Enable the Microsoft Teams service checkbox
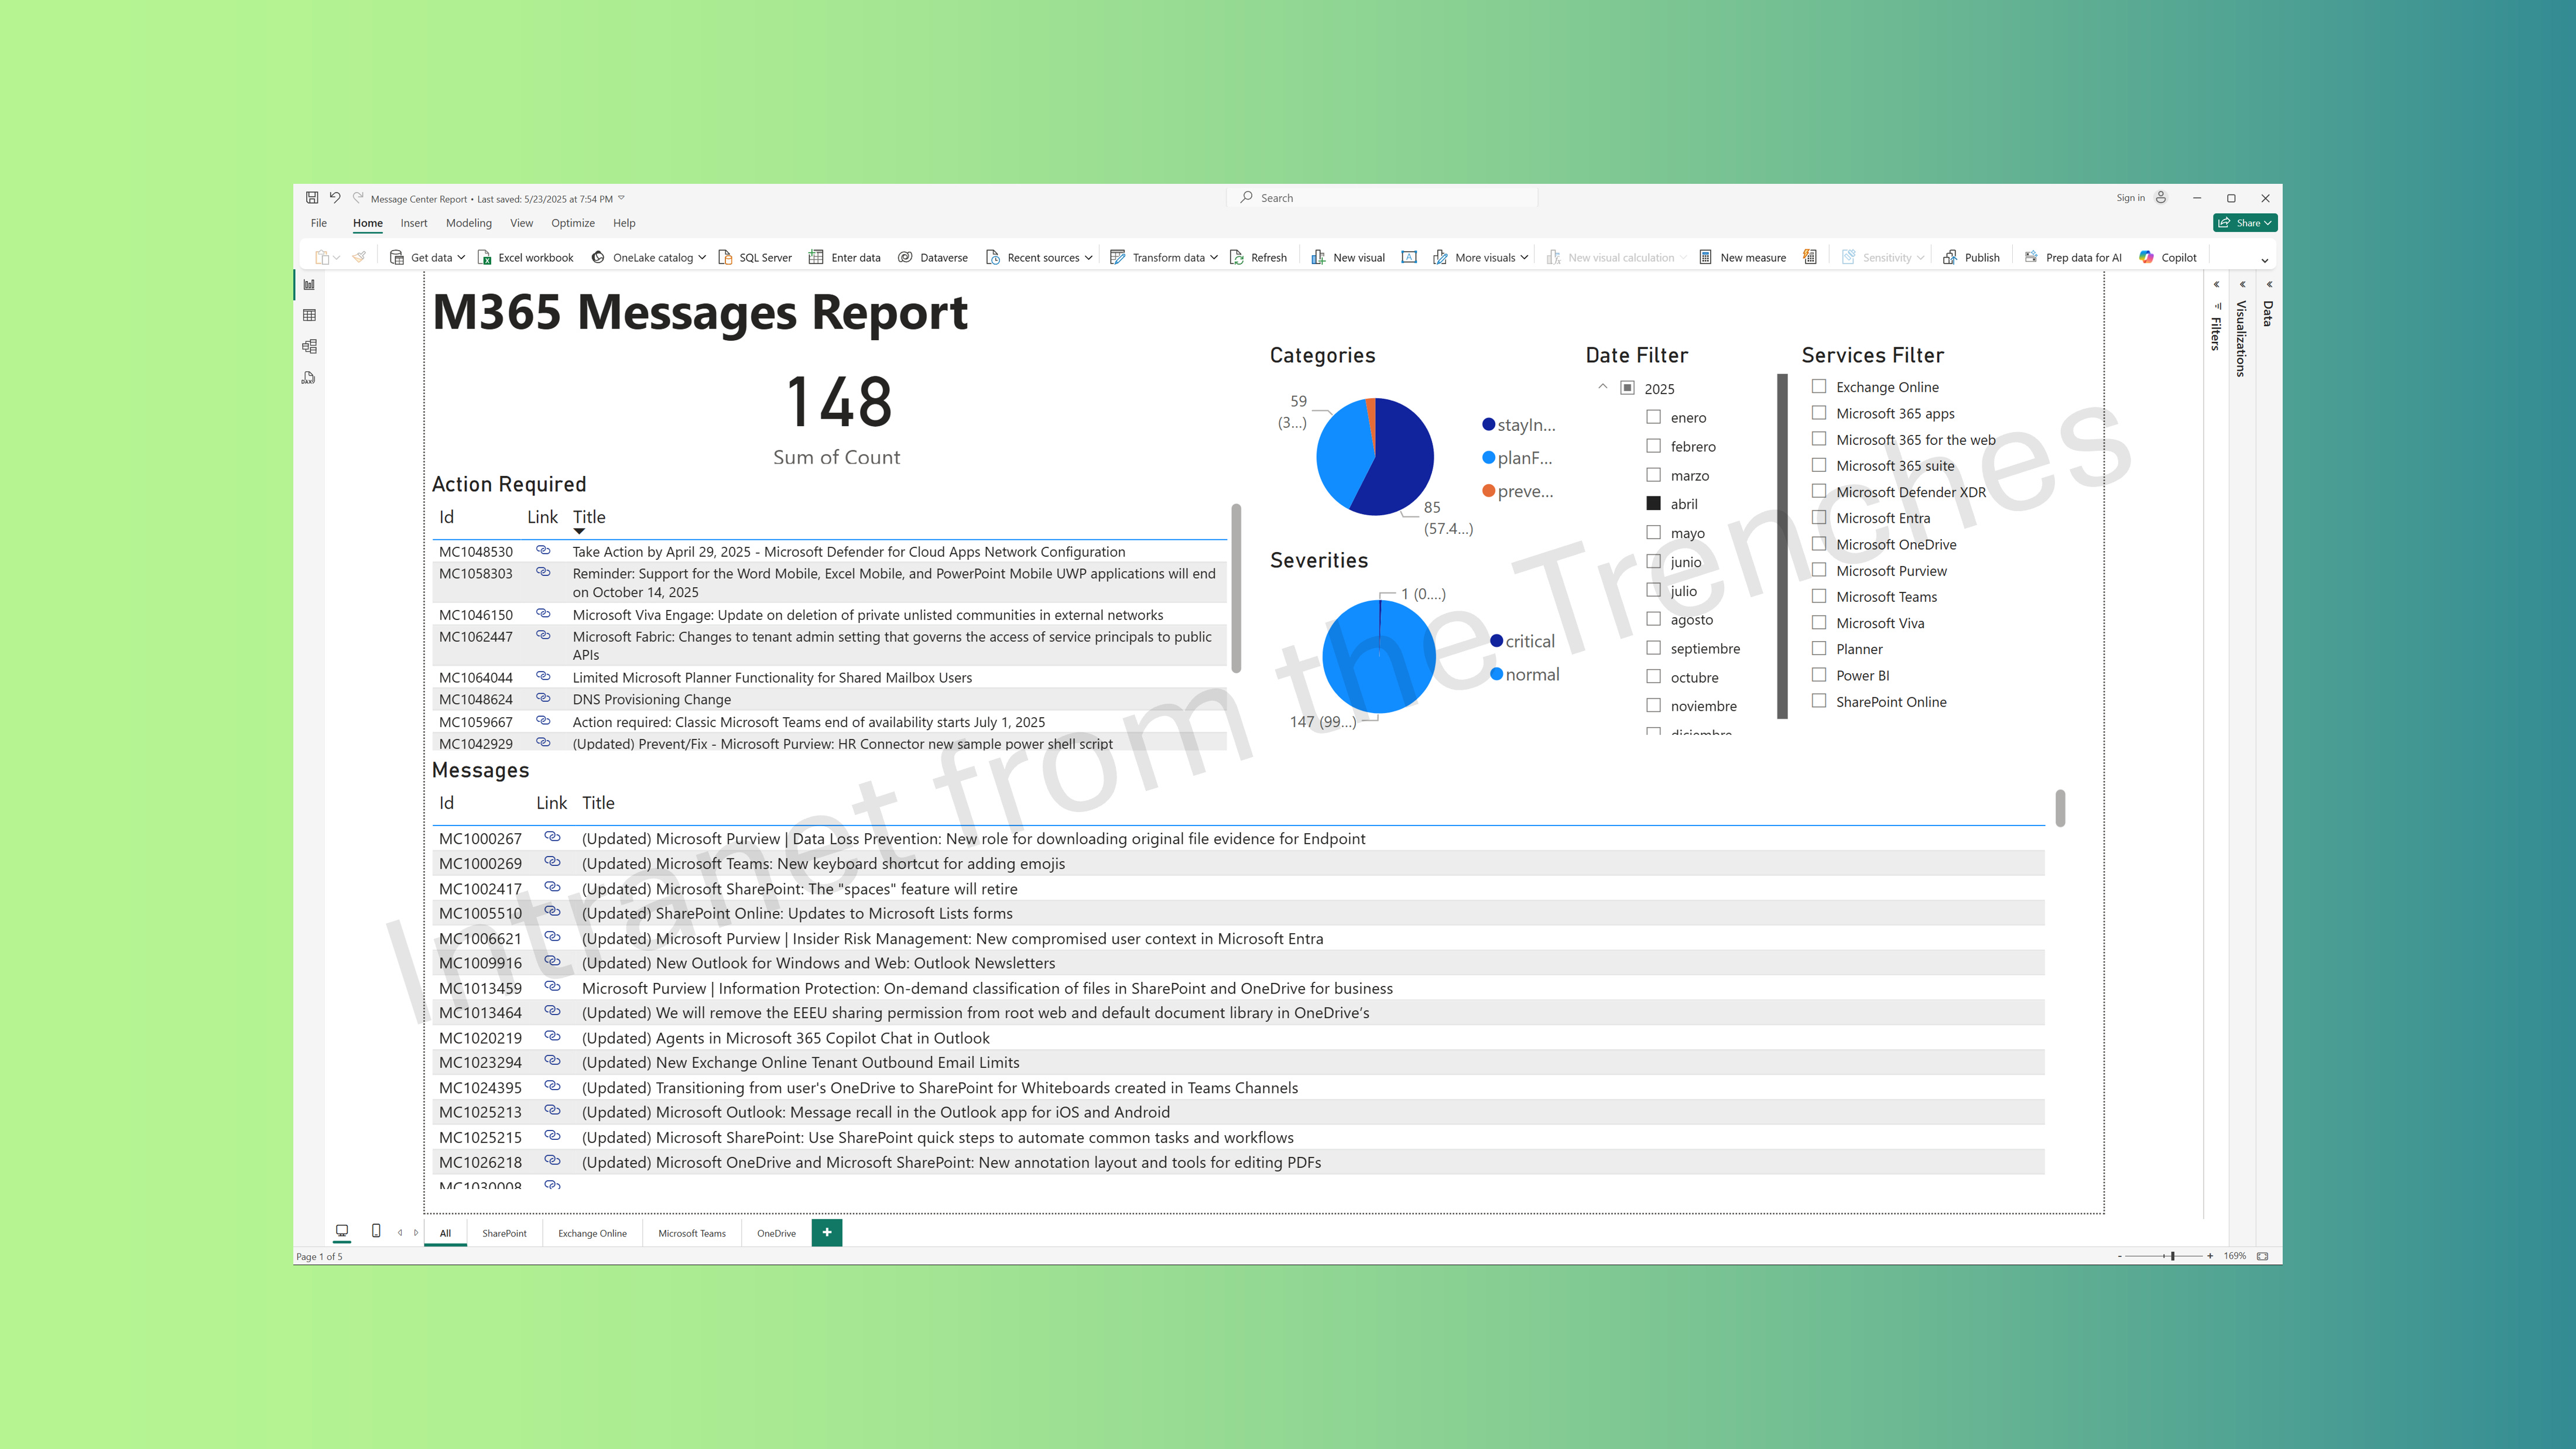Screen dimensions: 2576x1449 pos(1819,596)
